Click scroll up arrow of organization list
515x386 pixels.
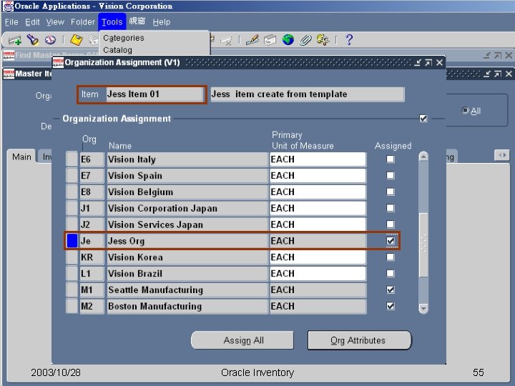pyautogui.click(x=423, y=157)
